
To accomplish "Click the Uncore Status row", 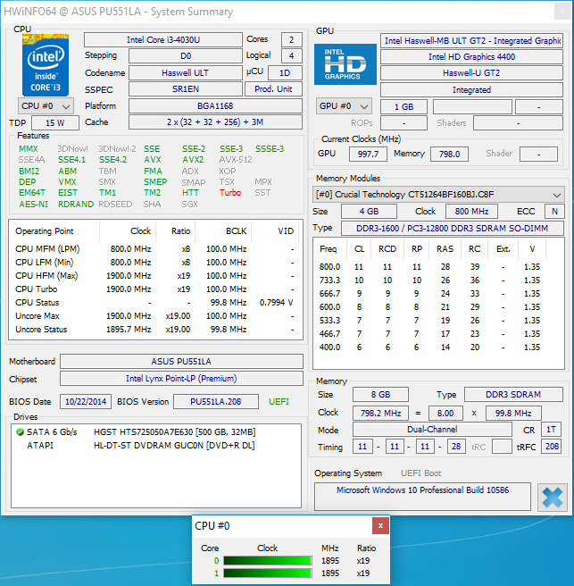I will coord(155,330).
